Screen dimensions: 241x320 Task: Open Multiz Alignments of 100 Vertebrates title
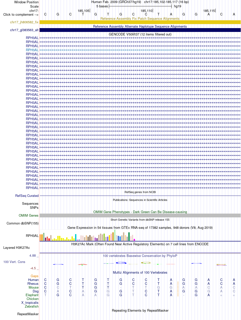[x=140, y=273]
